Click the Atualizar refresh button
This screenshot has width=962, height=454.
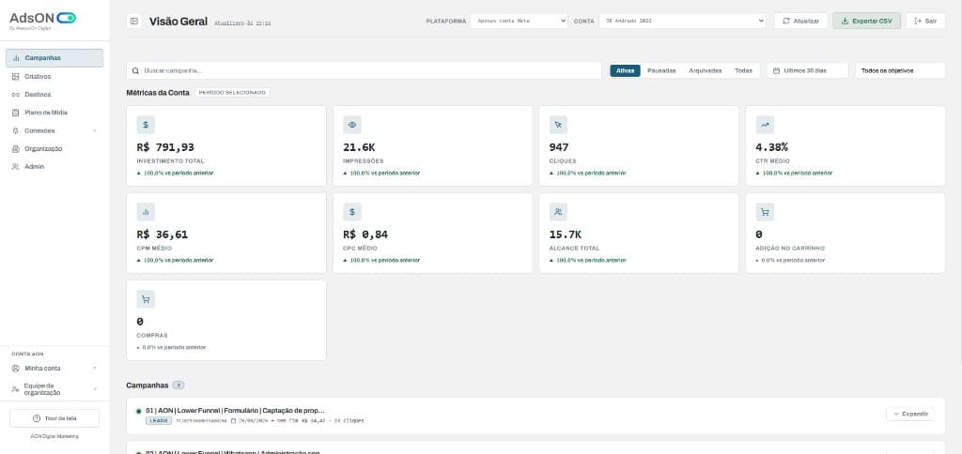tap(800, 21)
